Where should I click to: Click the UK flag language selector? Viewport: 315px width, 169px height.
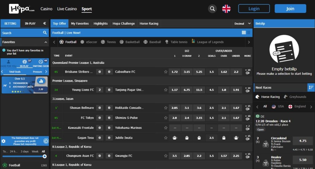coord(226,9)
